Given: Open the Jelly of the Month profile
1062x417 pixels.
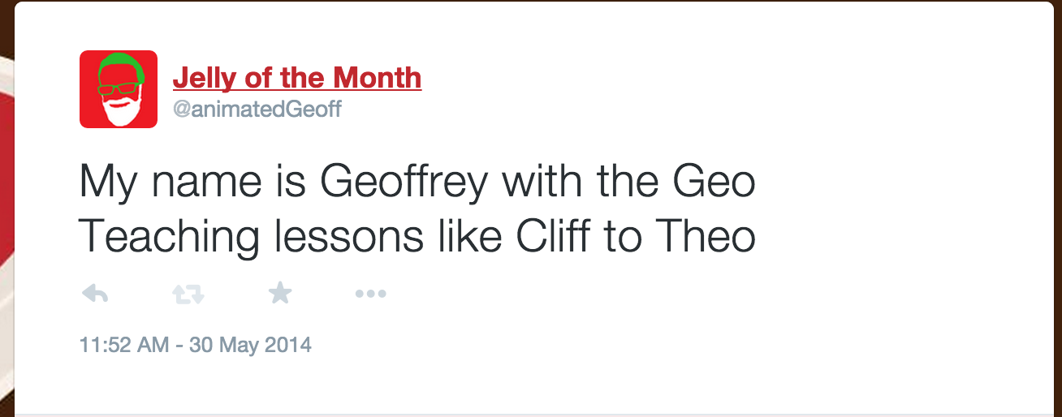Looking at the screenshot, I should 297,79.
